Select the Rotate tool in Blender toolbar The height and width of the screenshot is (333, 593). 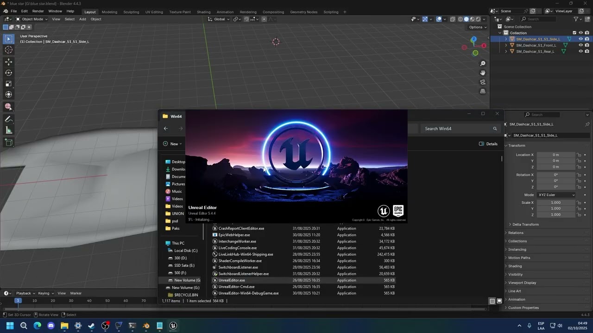tap(8, 73)
